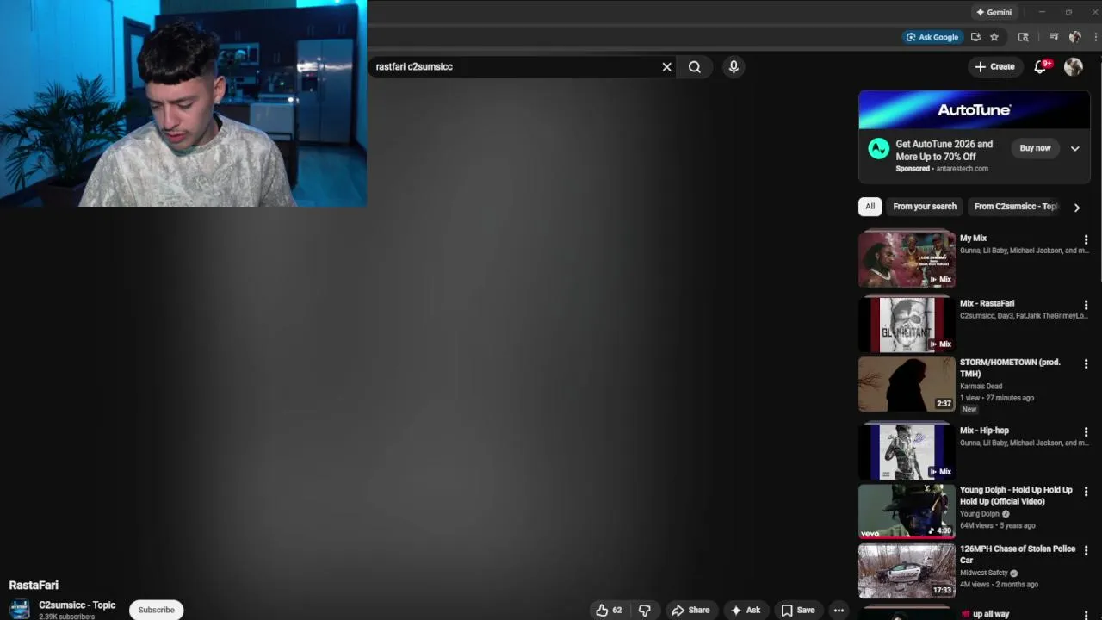The image size is (1102, 620).
Task: Open Gemini in Chrome
Action: coord(994,12)
